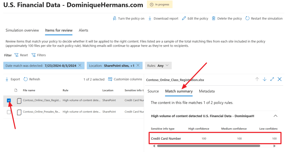Click the Restart the simulation icon
This screenshot has width=286, height=152.
247,18
